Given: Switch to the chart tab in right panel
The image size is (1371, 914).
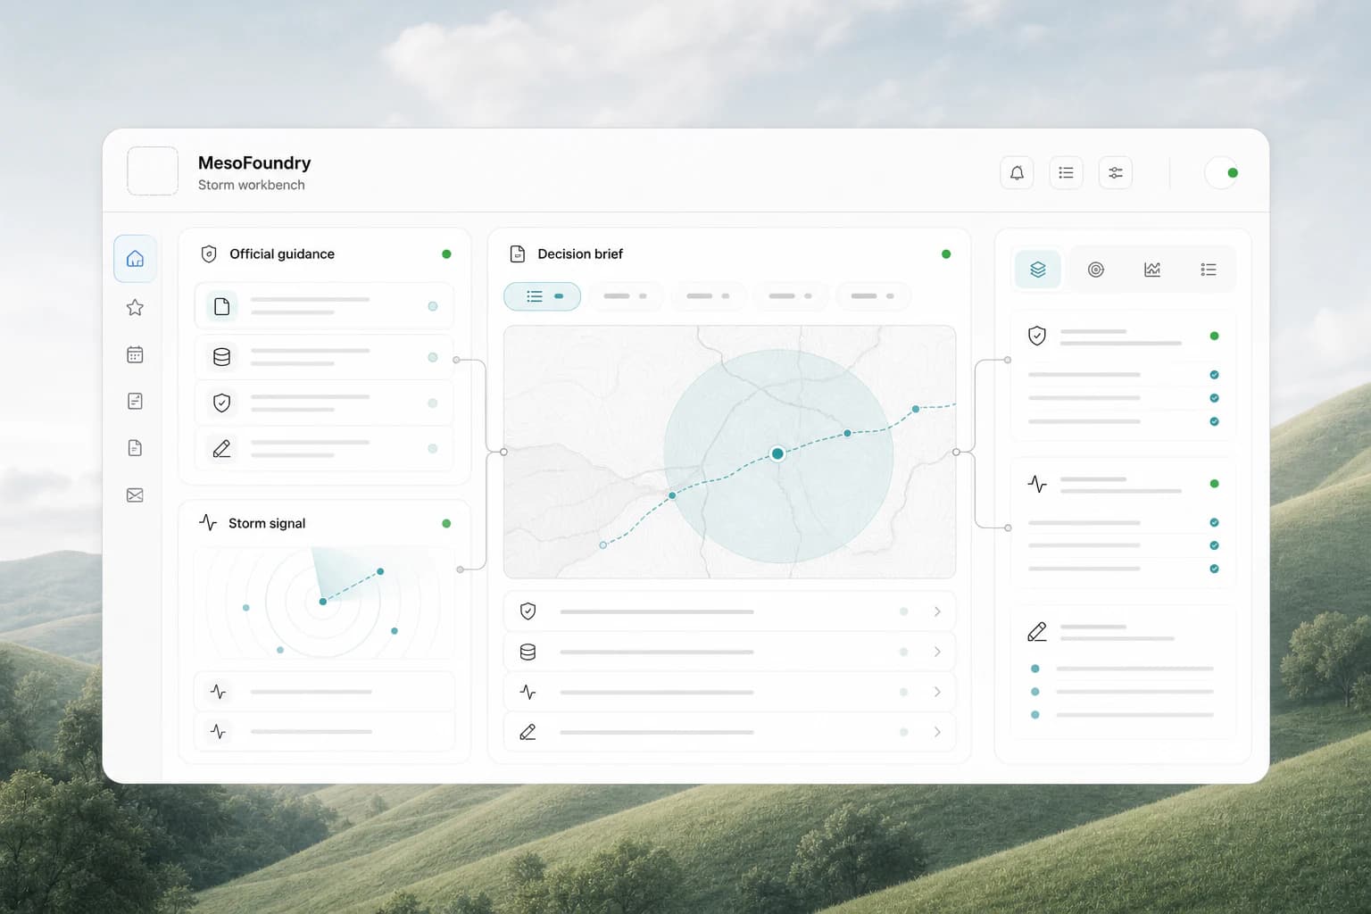Looking at the screenshot, I should 1152,270.
